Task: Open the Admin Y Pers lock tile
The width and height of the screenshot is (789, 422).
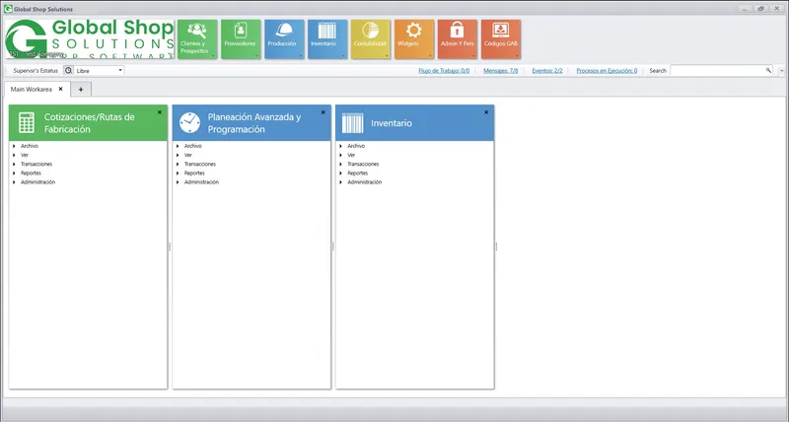Action: coord(458,39)
